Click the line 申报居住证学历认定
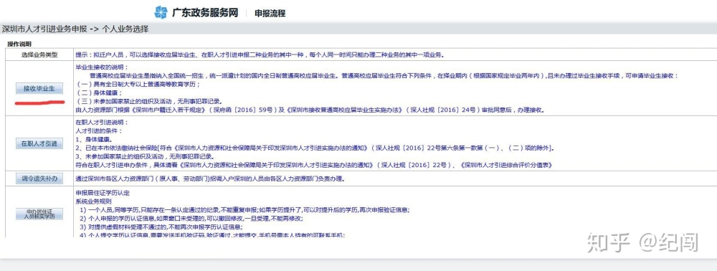Screen dimensions: 717x271 point(103,193)
